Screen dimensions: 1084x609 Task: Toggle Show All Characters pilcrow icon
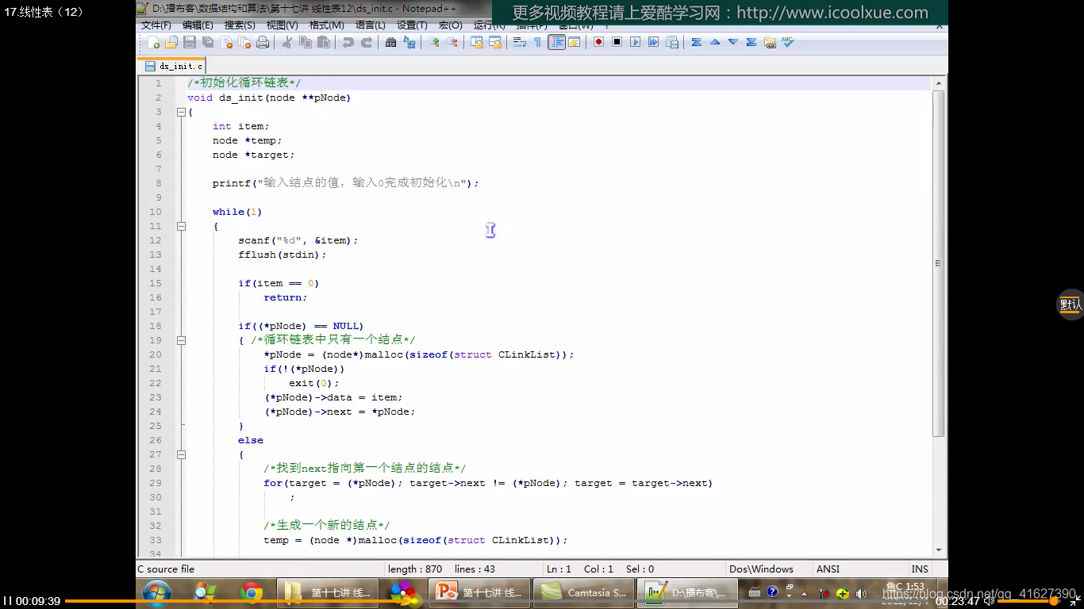tap(537, 42)
